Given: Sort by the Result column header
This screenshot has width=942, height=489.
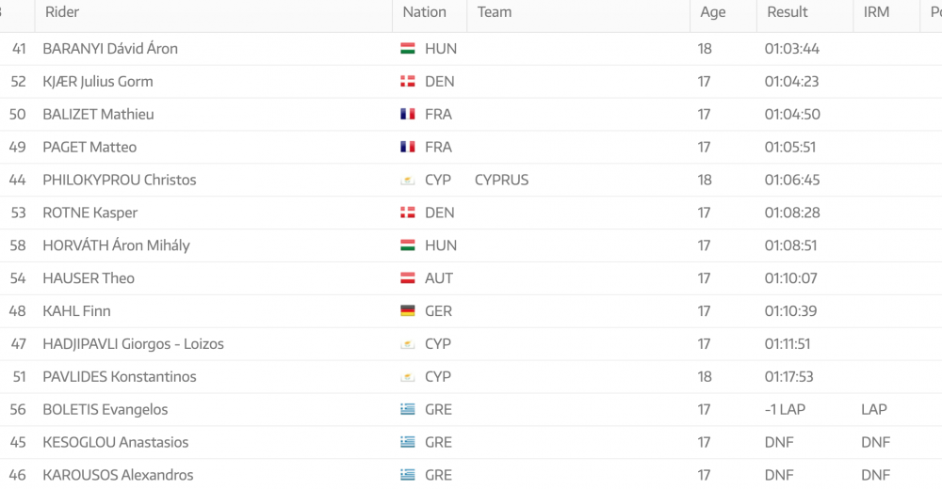Looking at the screenshot, I should pyautogui.click(x=787, y=12).
